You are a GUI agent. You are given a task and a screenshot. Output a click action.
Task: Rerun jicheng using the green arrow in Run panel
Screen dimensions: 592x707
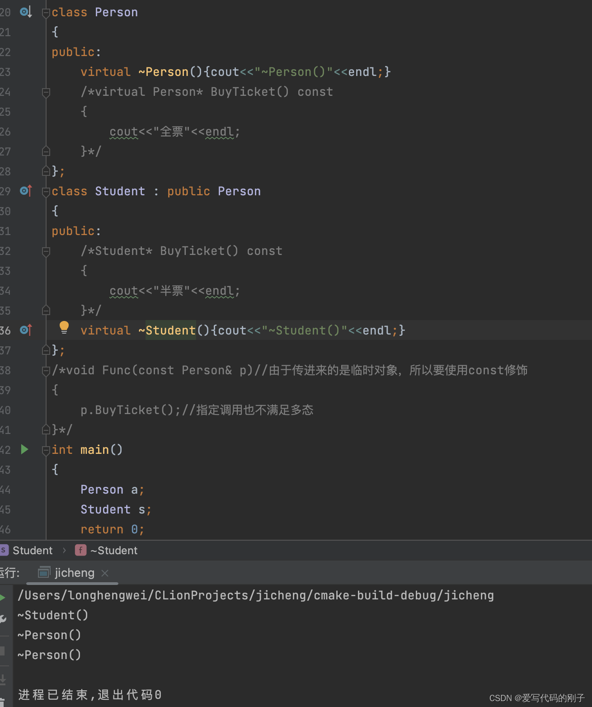point(2,598)
